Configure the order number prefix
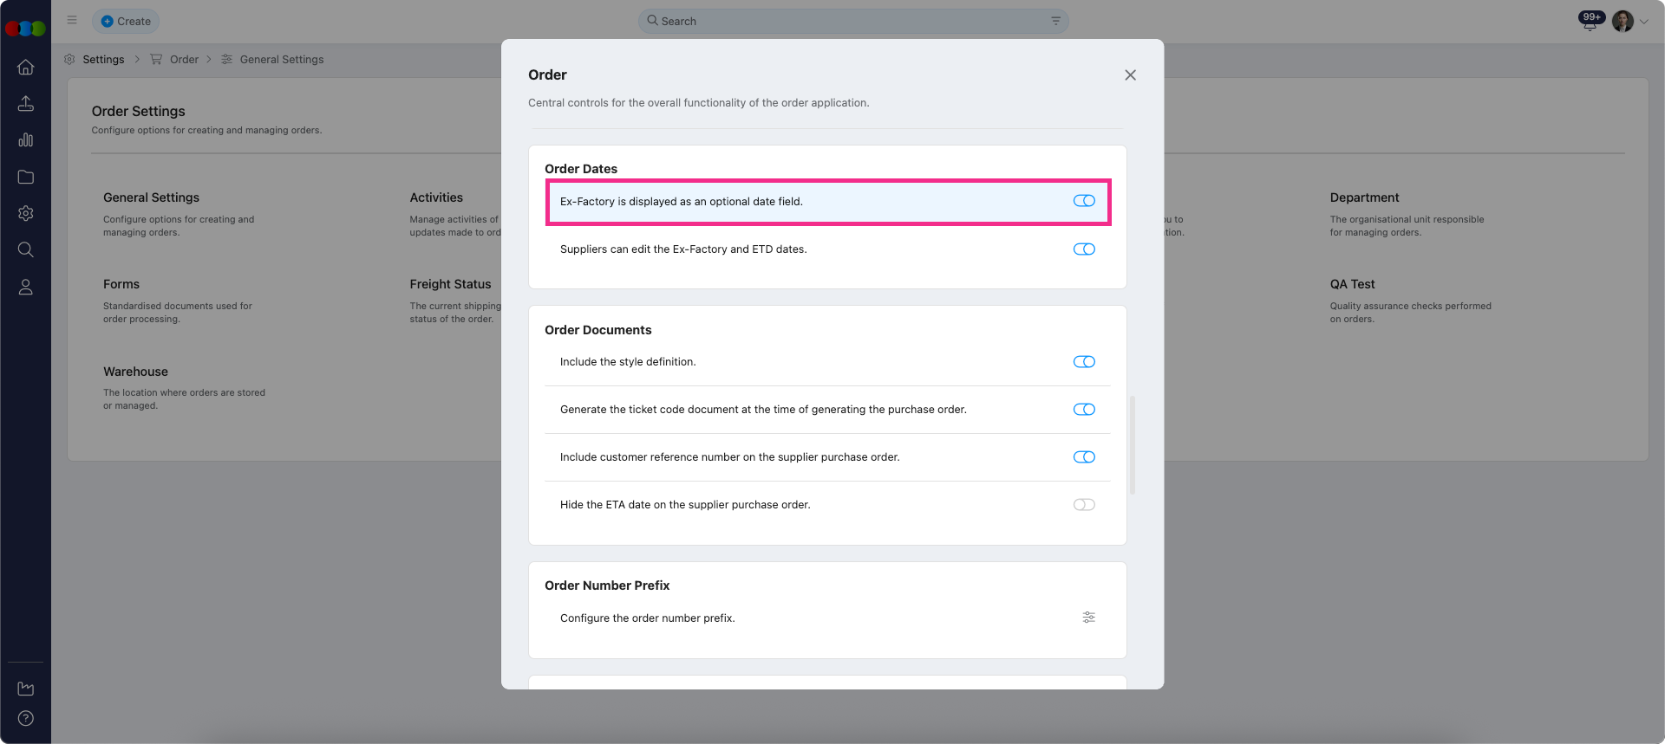Screen dimensions: 1665x744 [x=1088, y=618]
